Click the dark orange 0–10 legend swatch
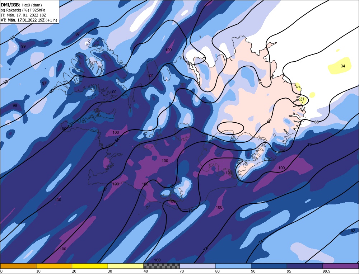 pyautogui.click(x=18, y=266)
